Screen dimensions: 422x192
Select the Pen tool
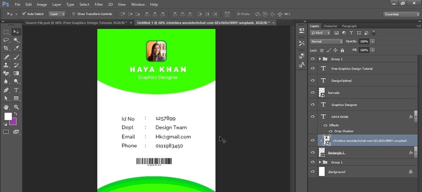pyautogui.click(x=6, y=90)
